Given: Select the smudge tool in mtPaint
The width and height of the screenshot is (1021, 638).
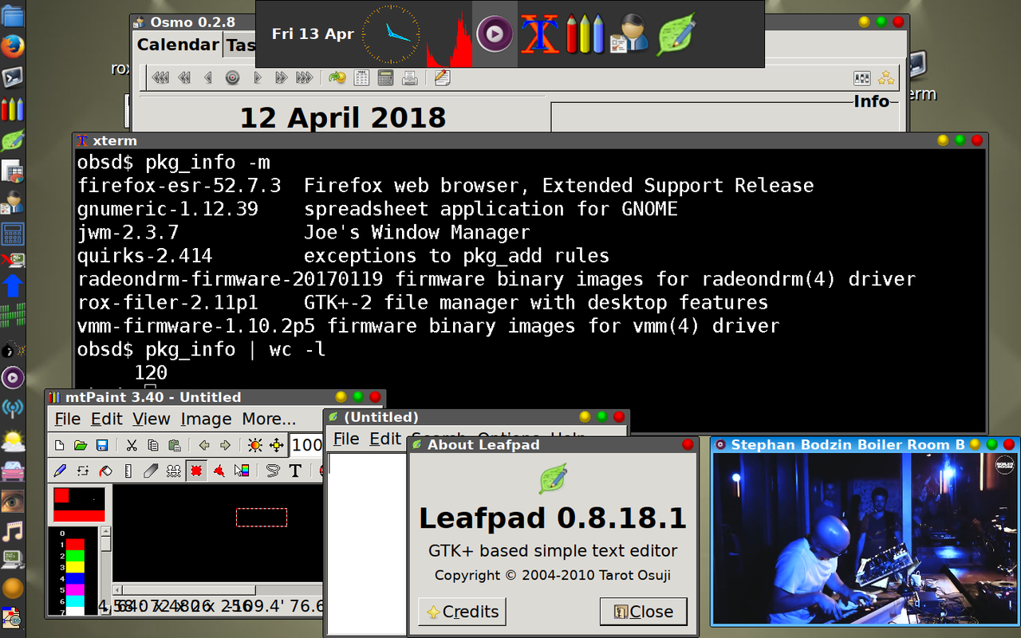Looking at the screenshot, I should 151,471.
